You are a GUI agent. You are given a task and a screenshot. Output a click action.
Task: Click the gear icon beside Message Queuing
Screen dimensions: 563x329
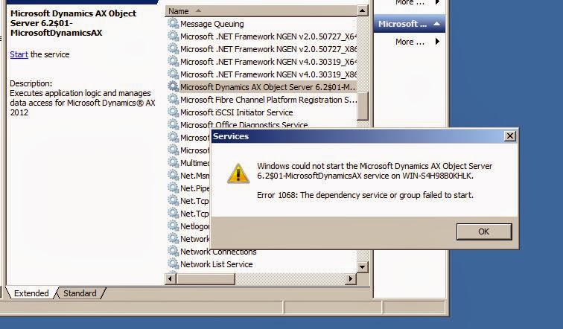coord(174,24)
